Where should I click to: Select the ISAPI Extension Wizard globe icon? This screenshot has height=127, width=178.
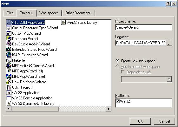point(9,55)
